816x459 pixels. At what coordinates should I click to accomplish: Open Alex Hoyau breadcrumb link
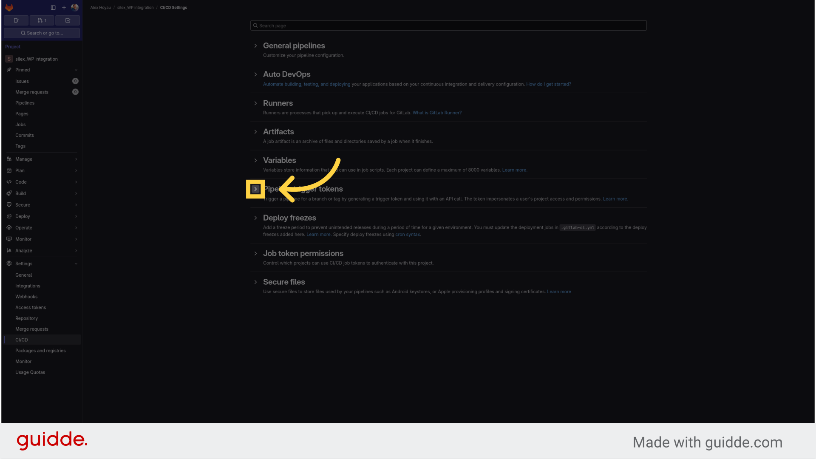(x=100, y=8)
